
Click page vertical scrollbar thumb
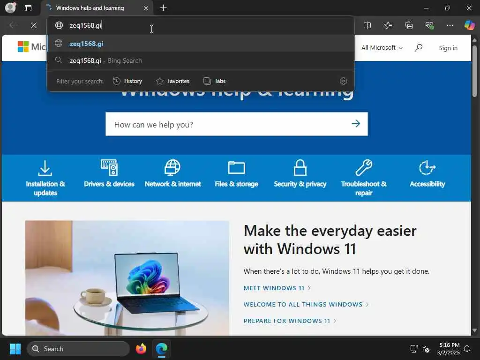pyautogui.click(x=474, y=71)
